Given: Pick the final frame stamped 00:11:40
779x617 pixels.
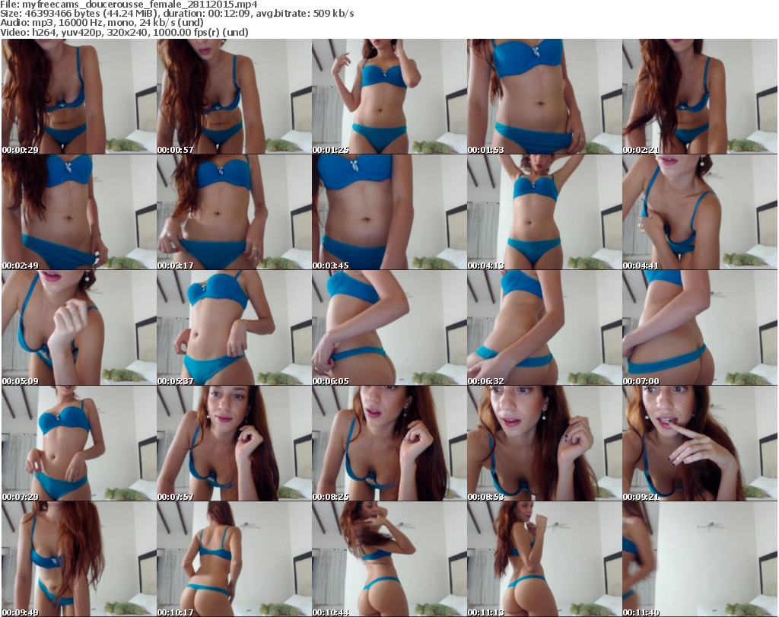Looking at the screenshot, I should pyautogui.click(x=700, y=559).
